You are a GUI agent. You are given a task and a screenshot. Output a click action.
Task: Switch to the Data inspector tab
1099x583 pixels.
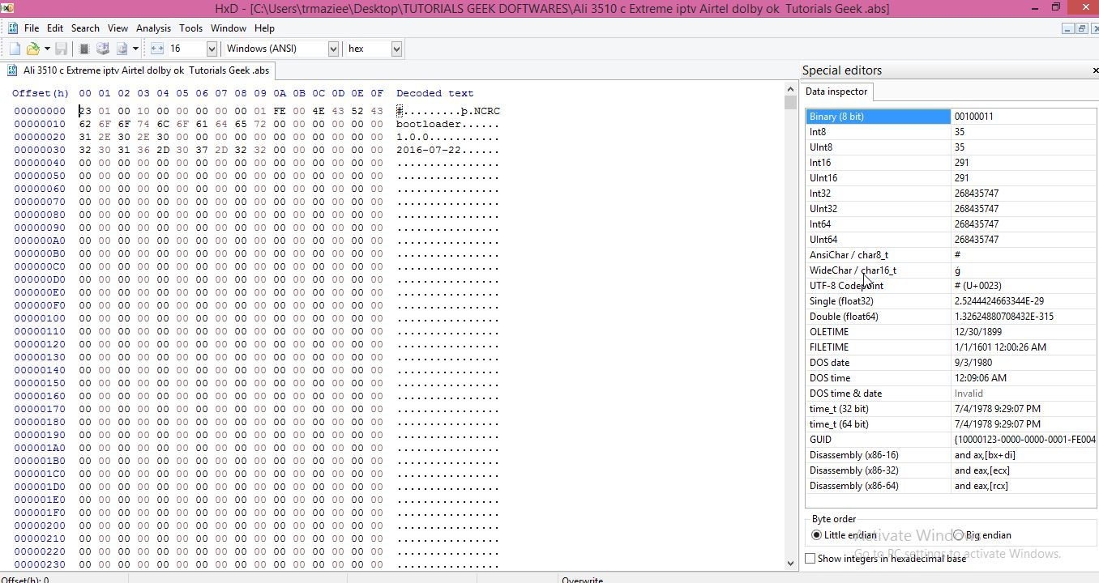click(x=836, y=91)
